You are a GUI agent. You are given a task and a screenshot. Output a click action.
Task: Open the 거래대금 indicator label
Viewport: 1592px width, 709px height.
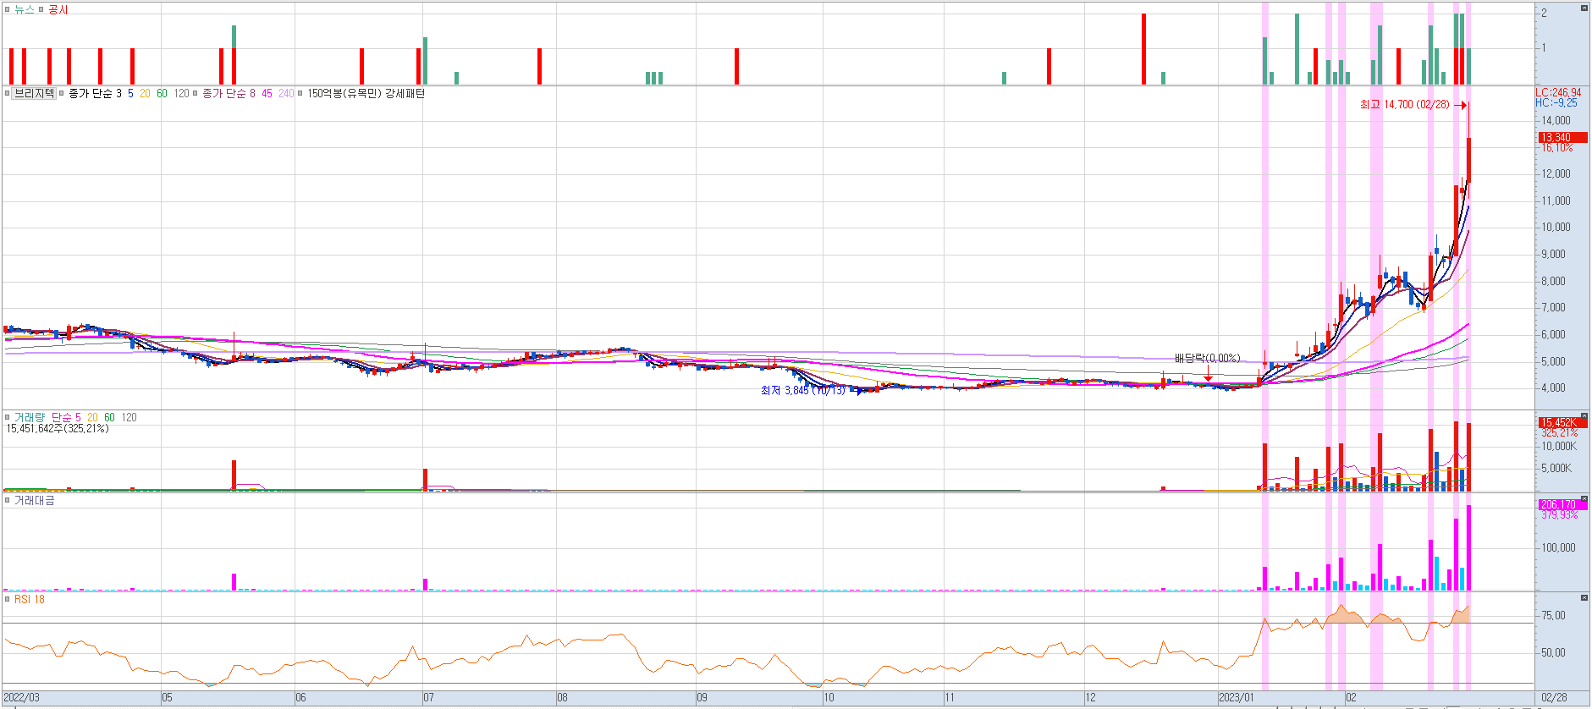[34, 501]
